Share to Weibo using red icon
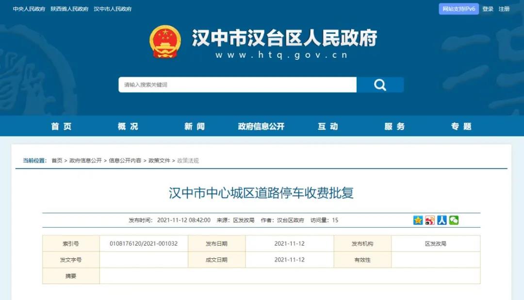The height and width of the screenshot is (300, 524). [430, 220]
